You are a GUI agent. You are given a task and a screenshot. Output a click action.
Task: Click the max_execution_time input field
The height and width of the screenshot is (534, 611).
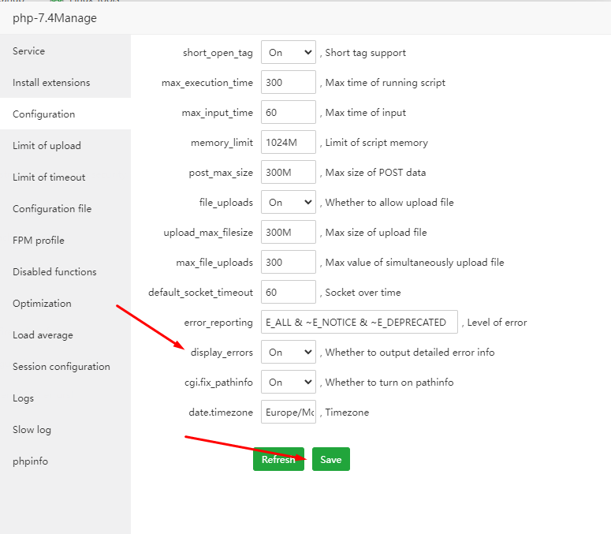288,83
